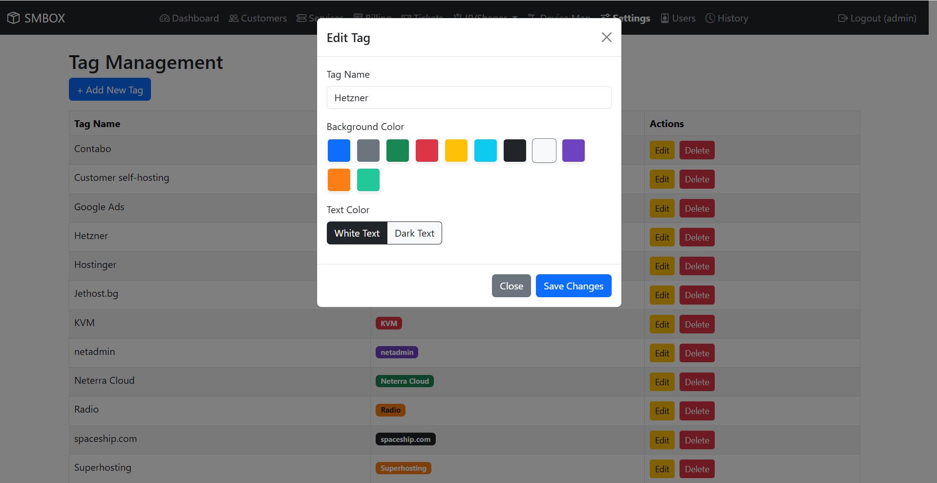Delete the Superhosting tag
Image resolution: width=937 pixels, height=483 pixels.
[x=697, y=469]
